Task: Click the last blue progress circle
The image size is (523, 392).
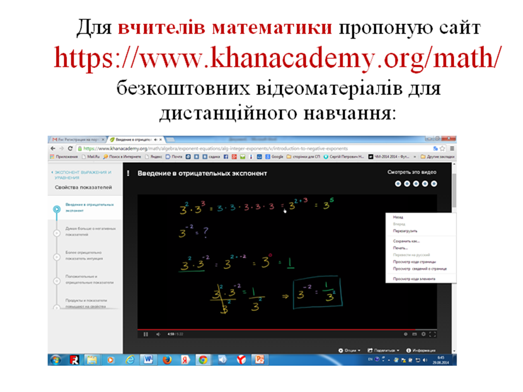Action: pos(434,183)
